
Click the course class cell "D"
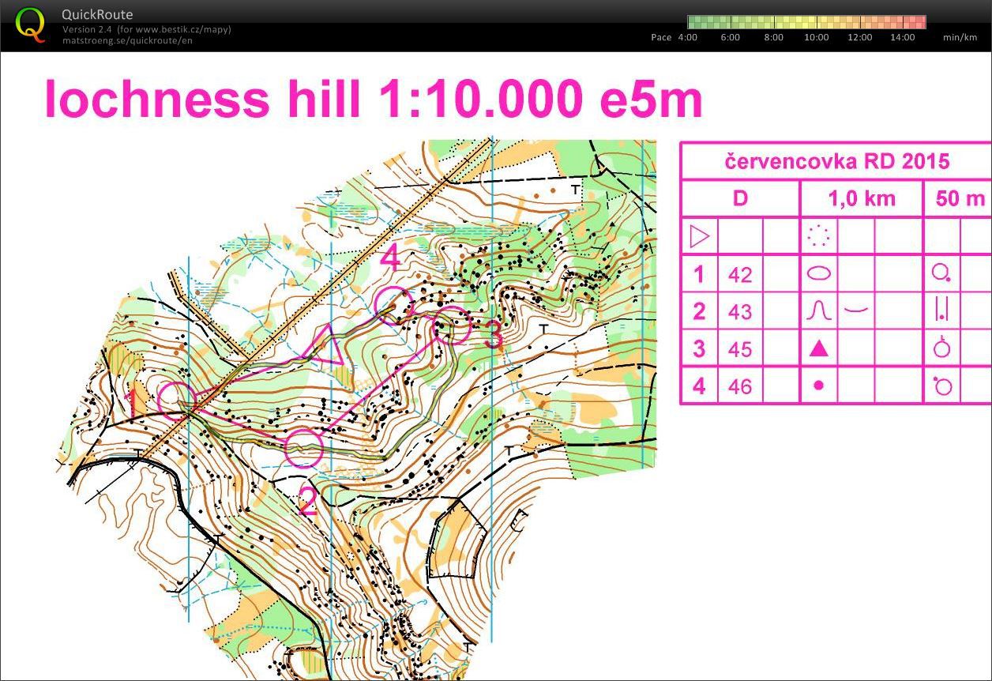pyautogui.click(x=740, y=198)
